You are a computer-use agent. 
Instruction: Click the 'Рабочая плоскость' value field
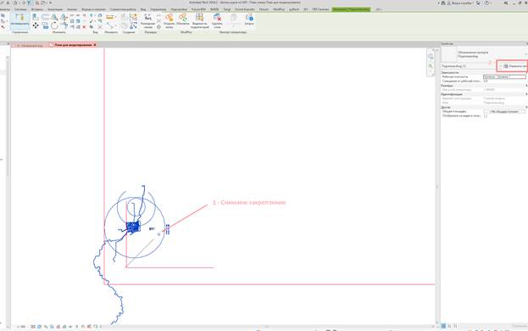click(x=504, y=77)
